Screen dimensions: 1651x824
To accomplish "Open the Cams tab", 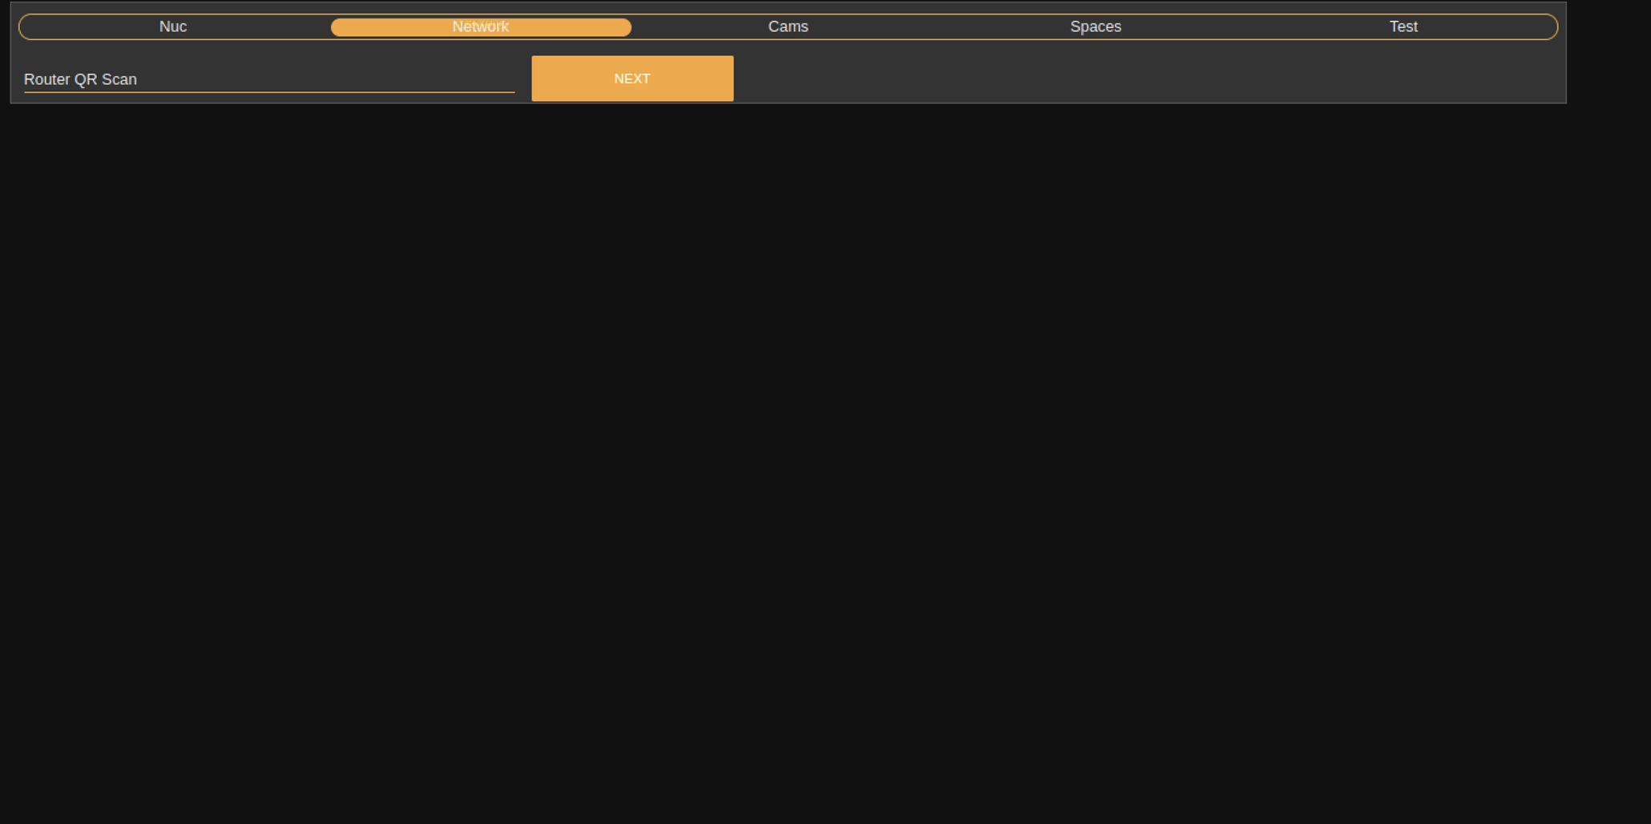I will [788, 26].
